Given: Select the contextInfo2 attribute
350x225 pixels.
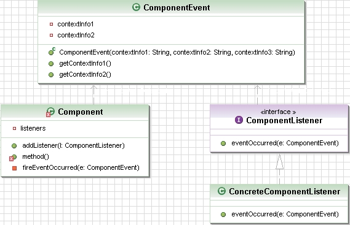Looking at the screenshot, I should [76, 35].
